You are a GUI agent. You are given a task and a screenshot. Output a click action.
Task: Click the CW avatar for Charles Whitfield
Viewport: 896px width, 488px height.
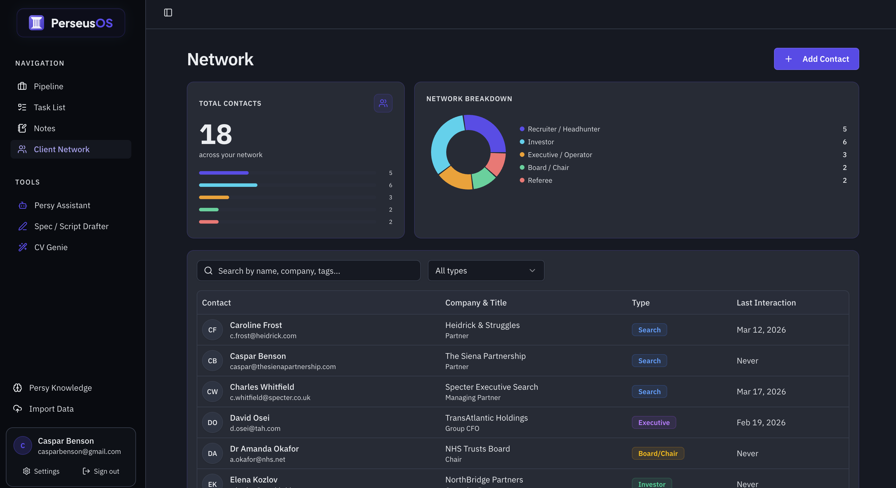coord(212,392)
